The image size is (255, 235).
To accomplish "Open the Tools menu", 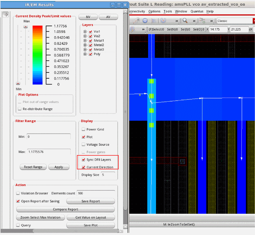I will click(x=168, y=11).
